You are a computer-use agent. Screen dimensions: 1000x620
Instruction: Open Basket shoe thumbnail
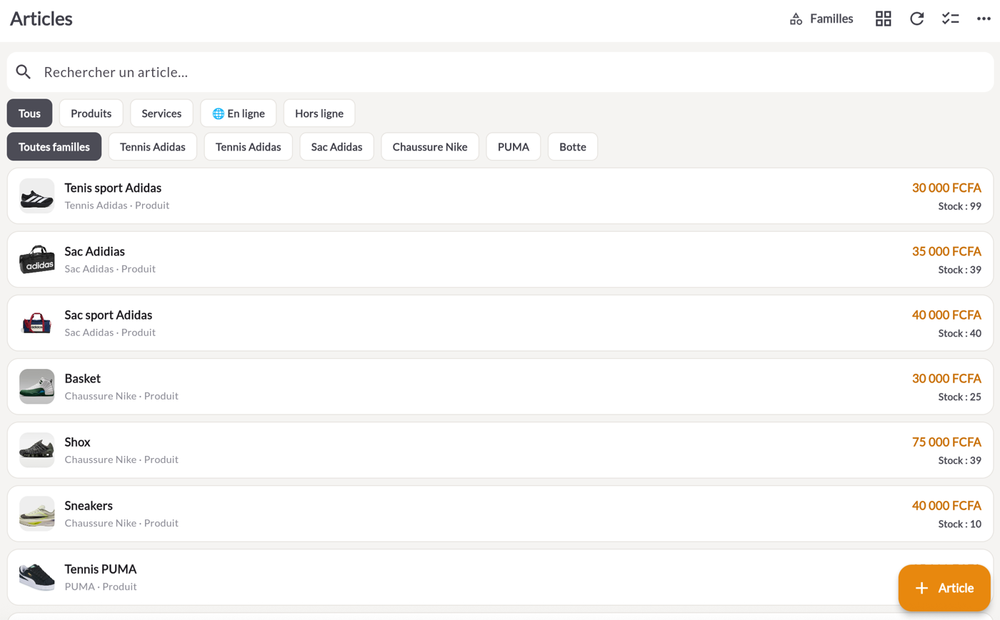coord(37,387)
